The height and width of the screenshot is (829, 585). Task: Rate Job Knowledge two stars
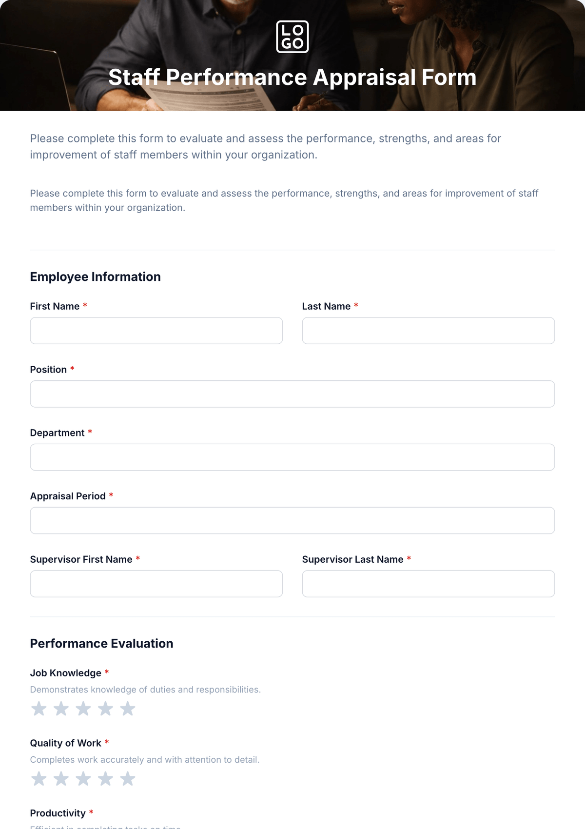[61, 709]
